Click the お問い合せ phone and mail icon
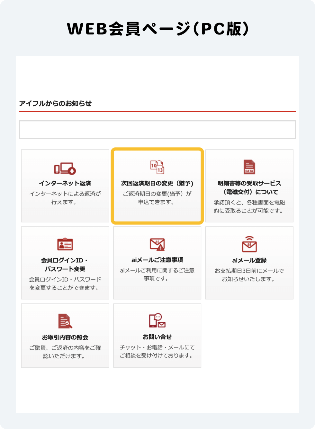This screenshot has height=429, width=315. (x=157, y=320)
